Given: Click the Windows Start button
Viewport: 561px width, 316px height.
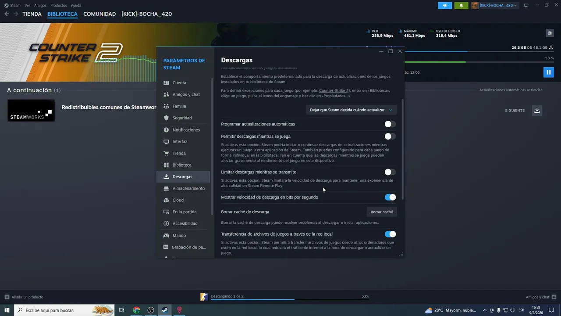Looking at the screenshot, I should coord(7,310).
